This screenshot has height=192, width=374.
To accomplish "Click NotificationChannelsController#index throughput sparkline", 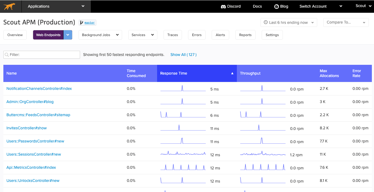I will (263, 88).
